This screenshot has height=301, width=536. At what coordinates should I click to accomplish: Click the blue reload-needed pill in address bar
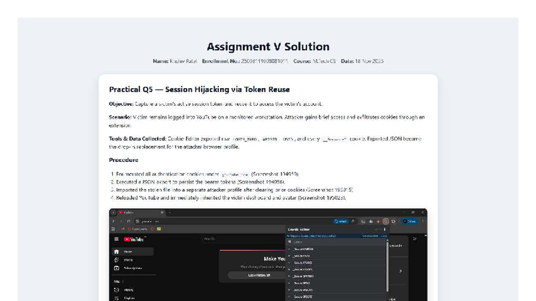pos(340,221)
